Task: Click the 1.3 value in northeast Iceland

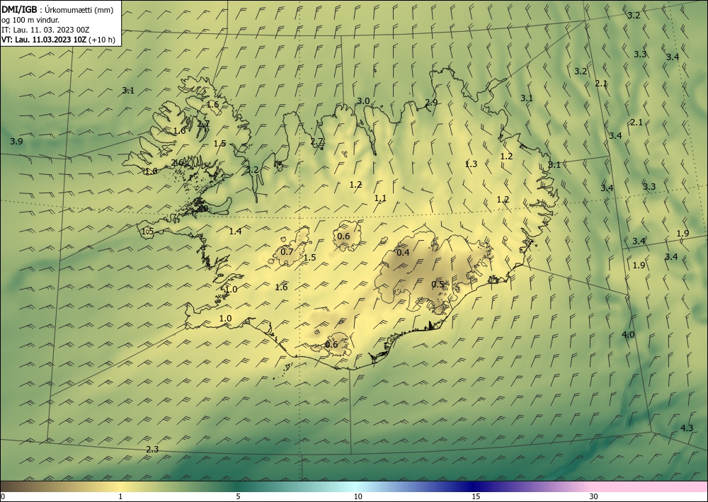Action: click(x=471, y=164)
